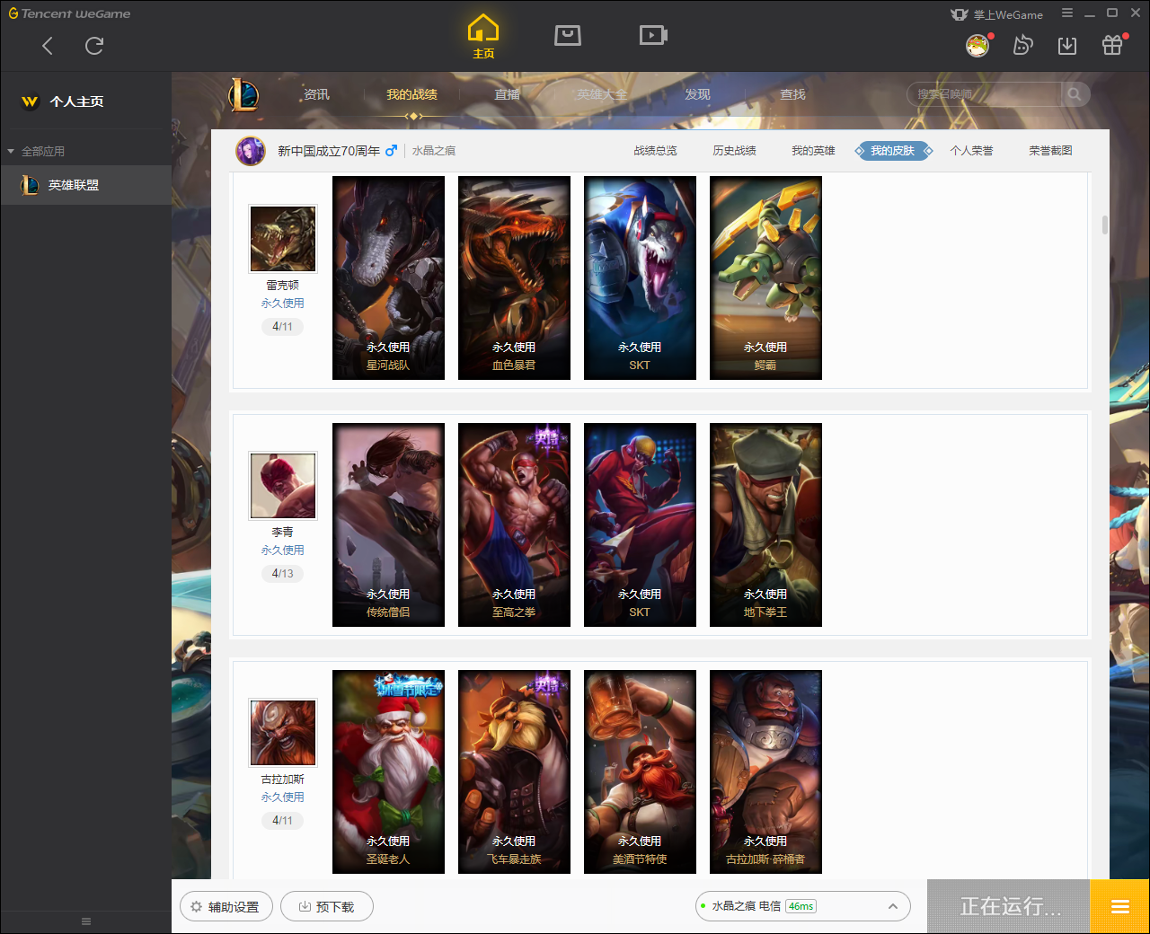Open the 古拉加斯·碎桶者 skin card

[765, 771]
